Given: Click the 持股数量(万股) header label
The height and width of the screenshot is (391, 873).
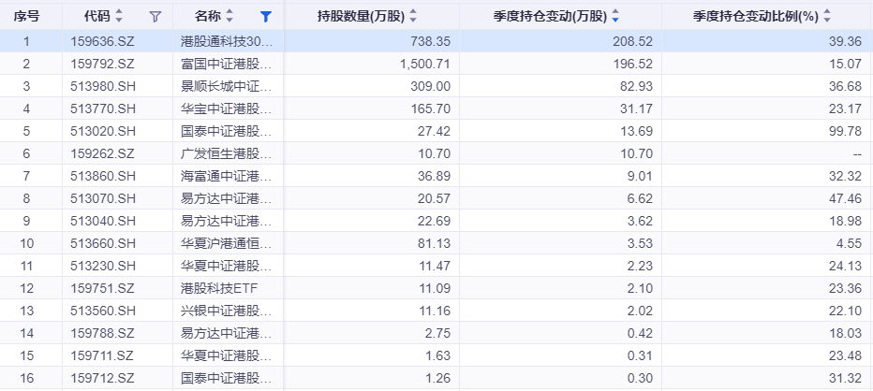Looking at the screenshot, I should pyautogui.click(x=361, y=16).
